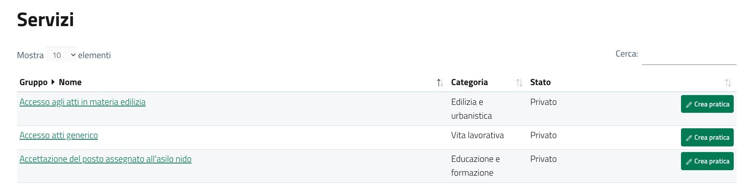Viewport: 746px width, 184px height.
Task: Click the sort arrows icon beside Nome column
Action: click(x=440, y=83)
